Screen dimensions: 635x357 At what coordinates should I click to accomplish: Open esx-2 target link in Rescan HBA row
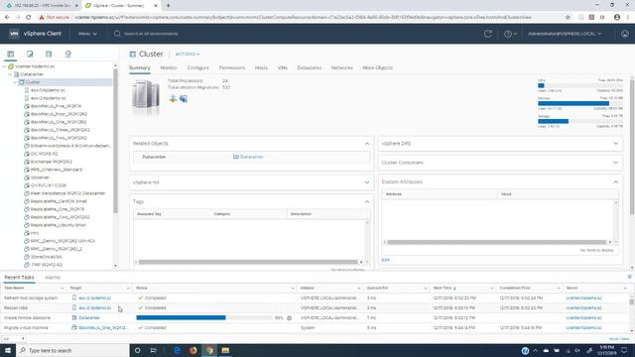[95, 308]
